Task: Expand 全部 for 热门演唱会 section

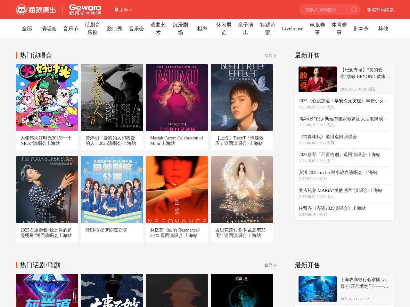Action: pyautogui.click(x=270, y=55)
